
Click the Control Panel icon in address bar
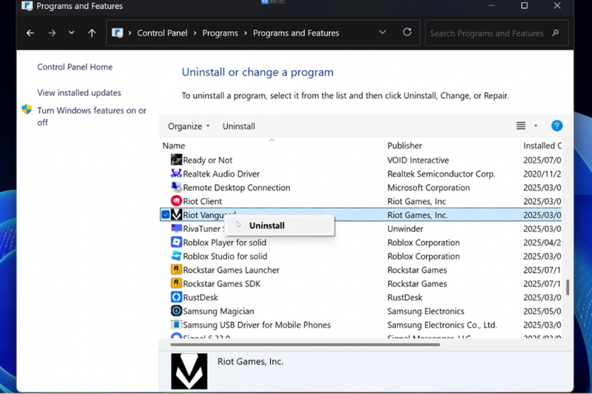[118, 33]
